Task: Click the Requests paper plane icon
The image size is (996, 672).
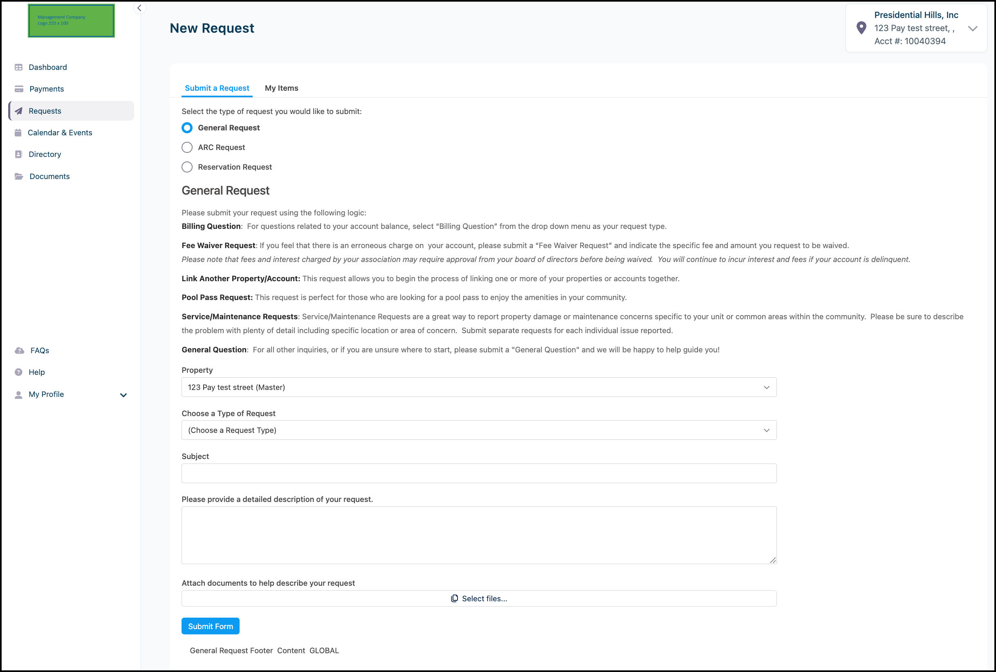Action: coord(18,111)
